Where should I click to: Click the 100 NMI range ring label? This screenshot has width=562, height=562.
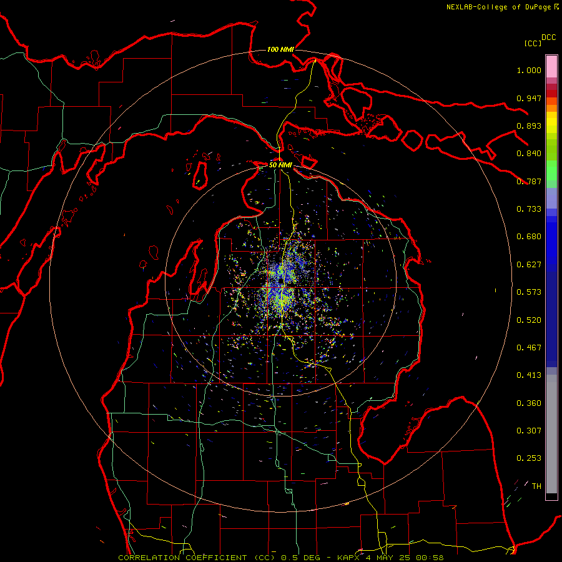280,49
